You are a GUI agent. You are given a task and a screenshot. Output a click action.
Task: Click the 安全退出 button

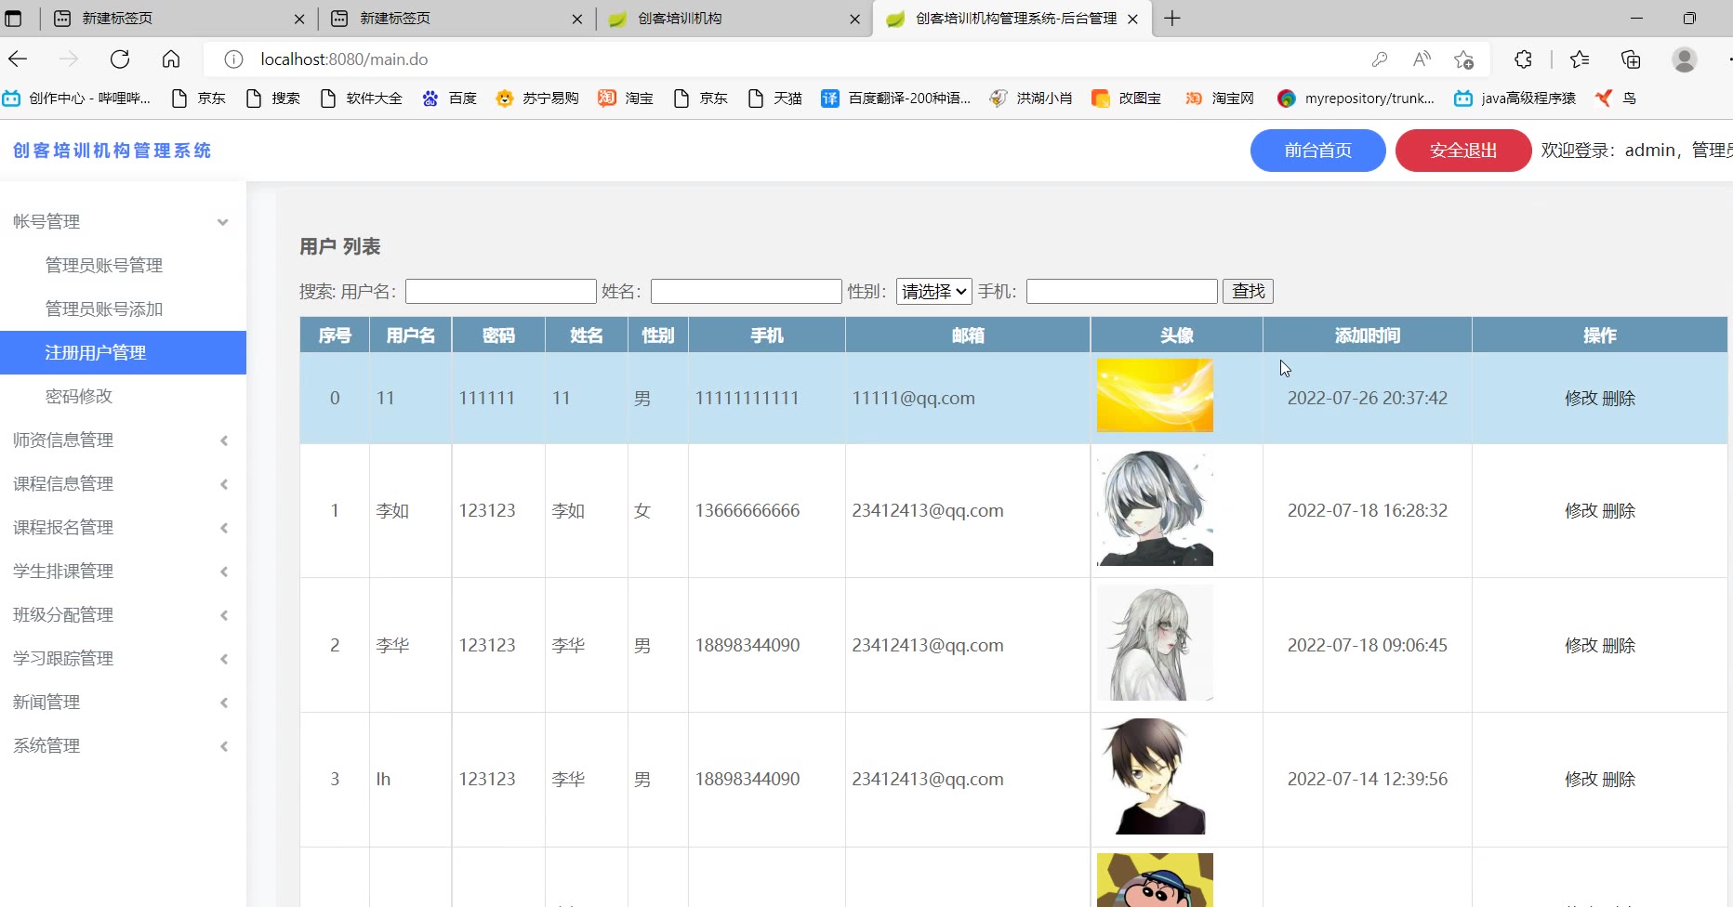[1463, 151]
